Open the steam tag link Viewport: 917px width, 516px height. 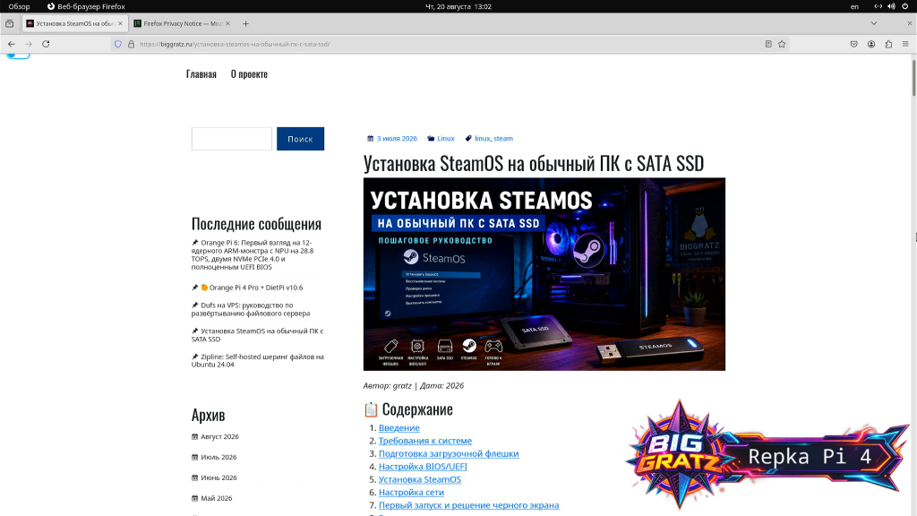pos(503,139)
